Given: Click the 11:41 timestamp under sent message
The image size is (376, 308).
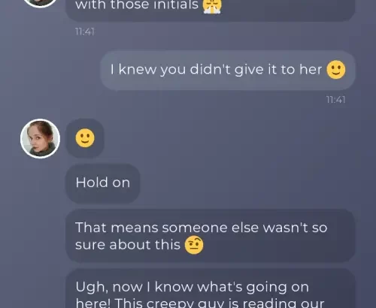Looking at the screenshot, I should click(336, 100).
